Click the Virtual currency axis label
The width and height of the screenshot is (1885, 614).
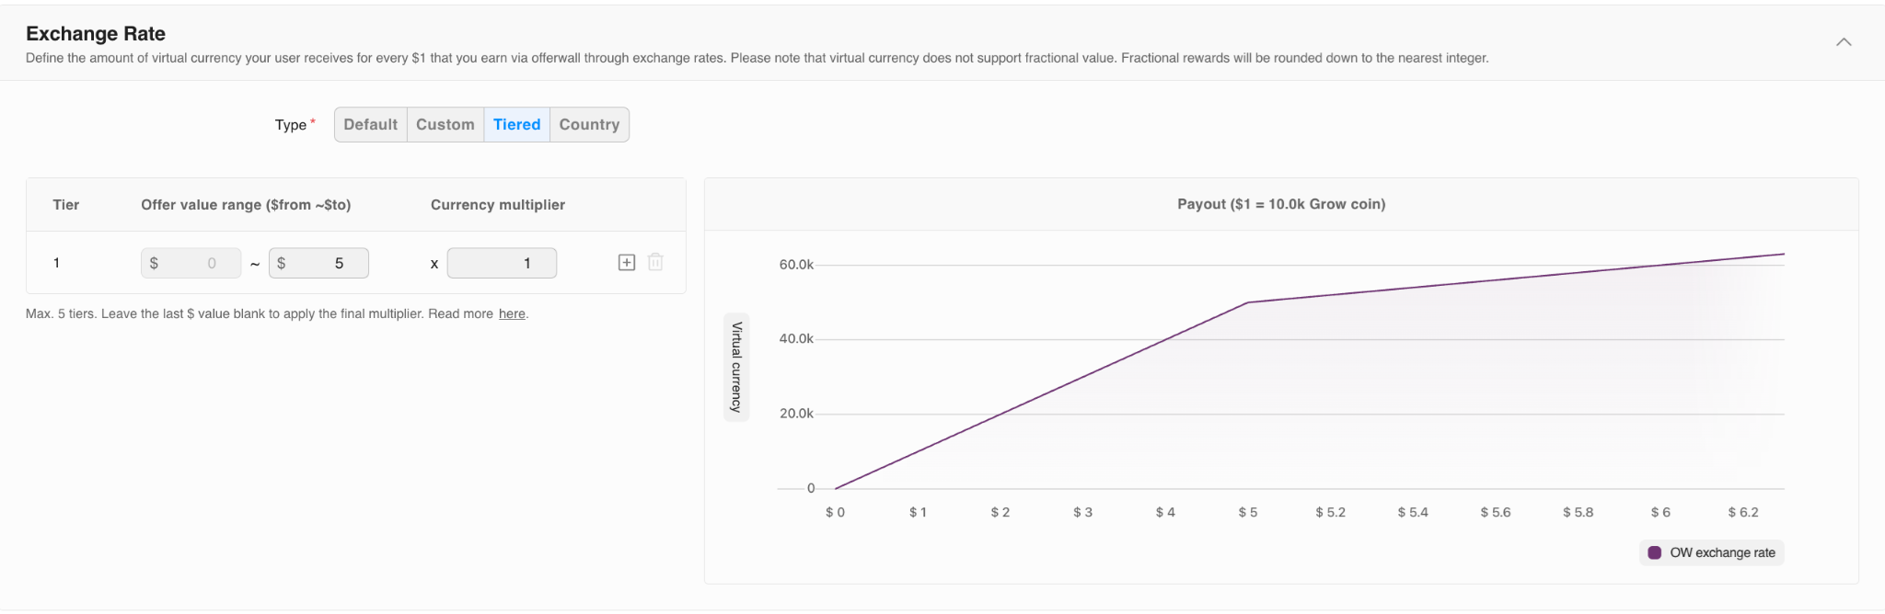[736, 367]
